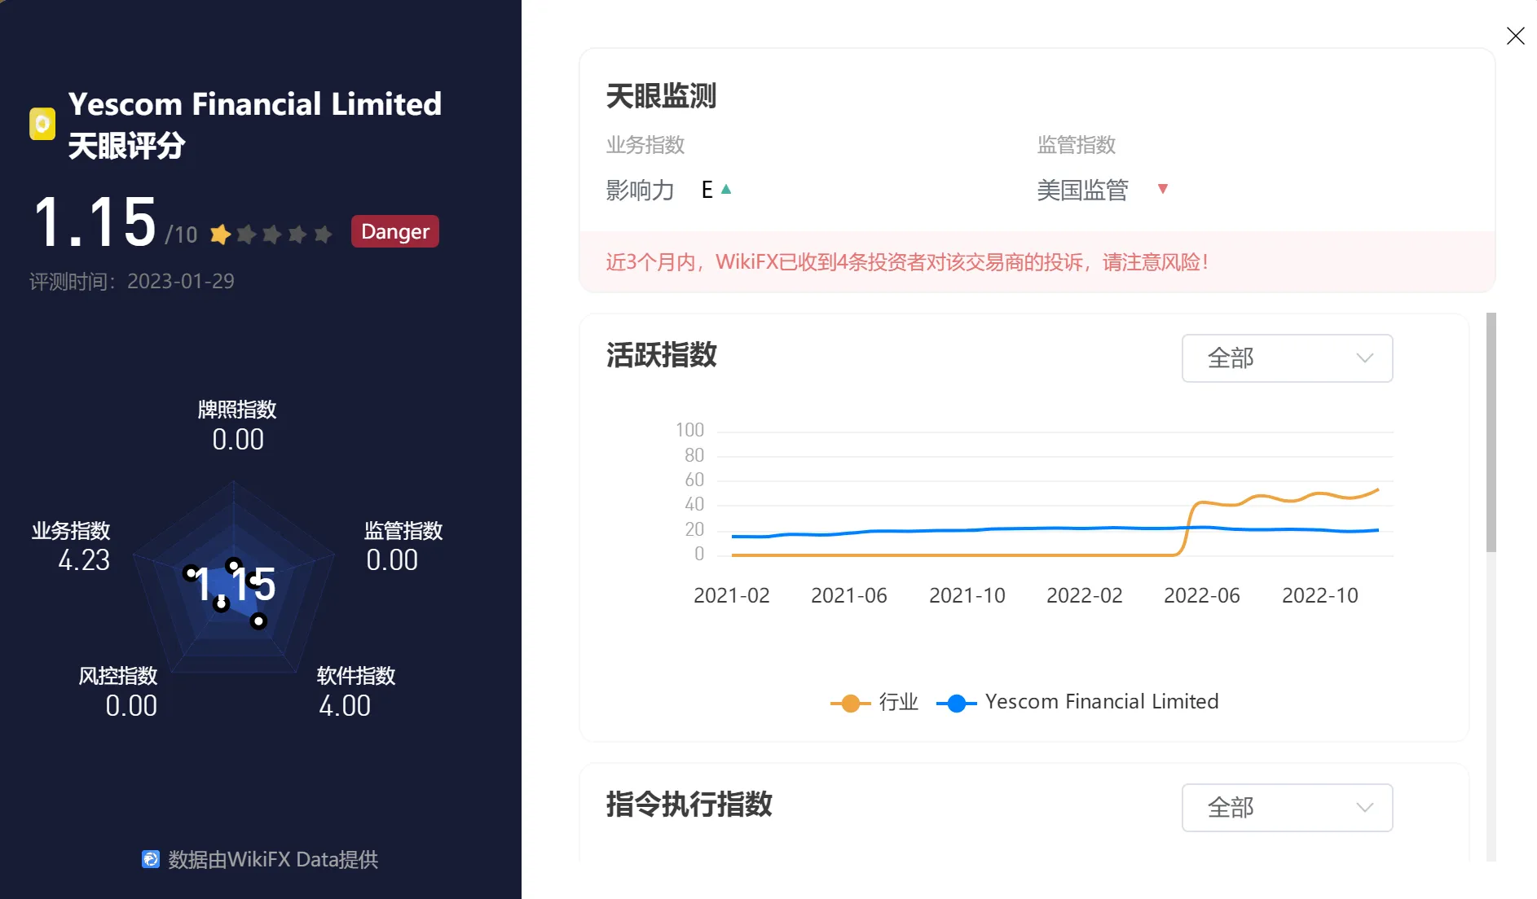This screenshot has height=899, width=1537.
Task: Click the 2021-10 axis label
Action: point(967,595)
